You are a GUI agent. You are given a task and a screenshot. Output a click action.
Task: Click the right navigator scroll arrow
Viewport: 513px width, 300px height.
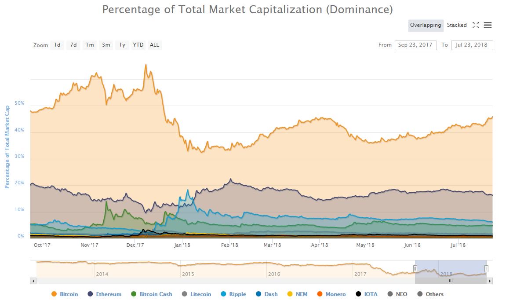(489, 280)
